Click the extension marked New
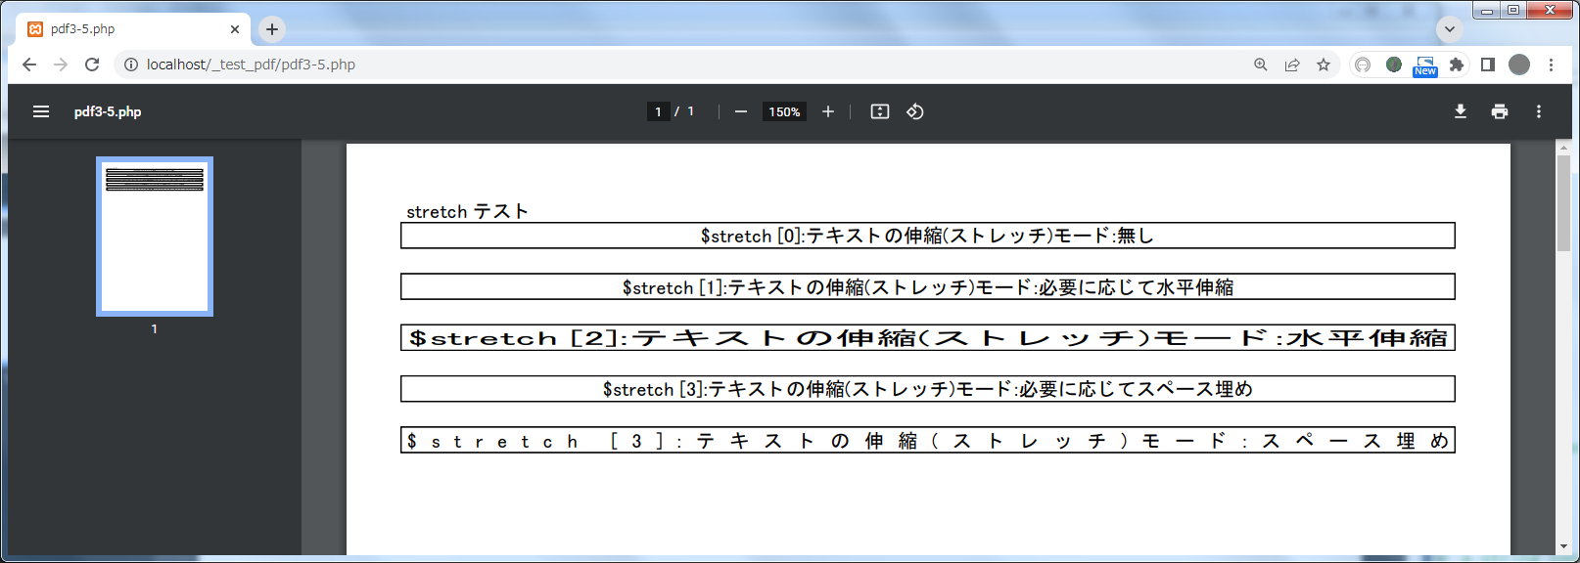1580x563 pixels. point(1425,65)
